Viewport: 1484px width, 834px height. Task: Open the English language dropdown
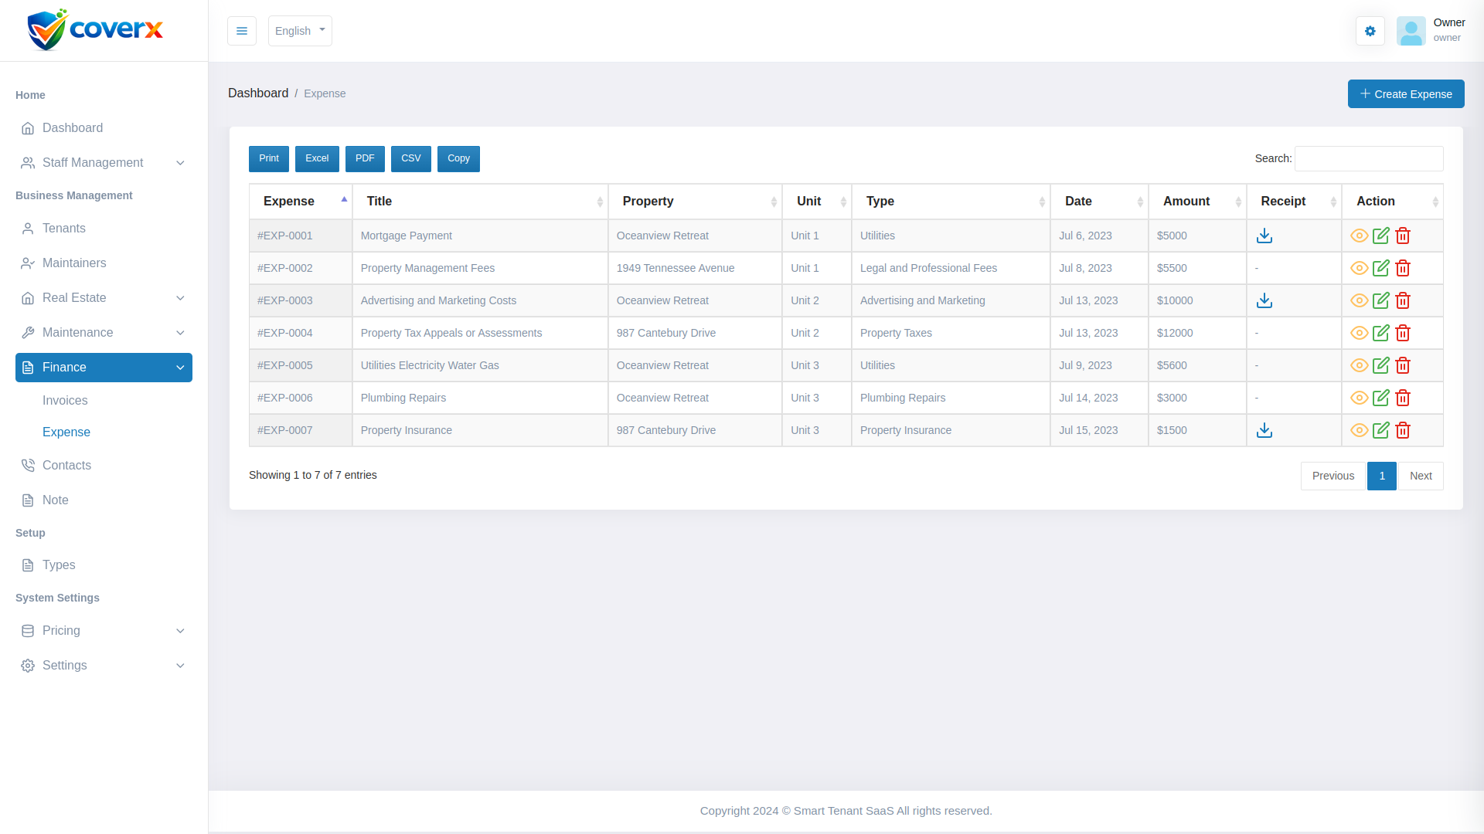(x=300, y=31)
